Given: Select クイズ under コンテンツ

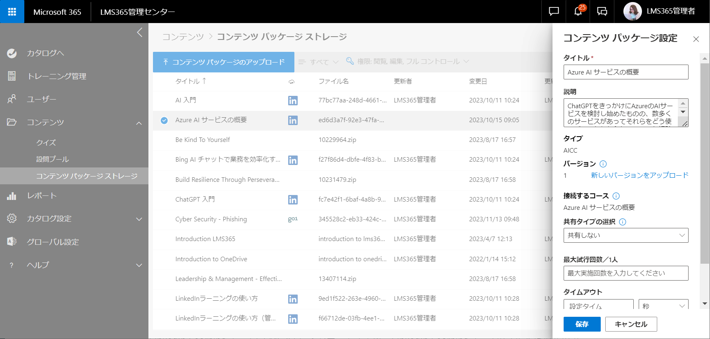Looking at the screenshot, I should (x=46, y=142).
